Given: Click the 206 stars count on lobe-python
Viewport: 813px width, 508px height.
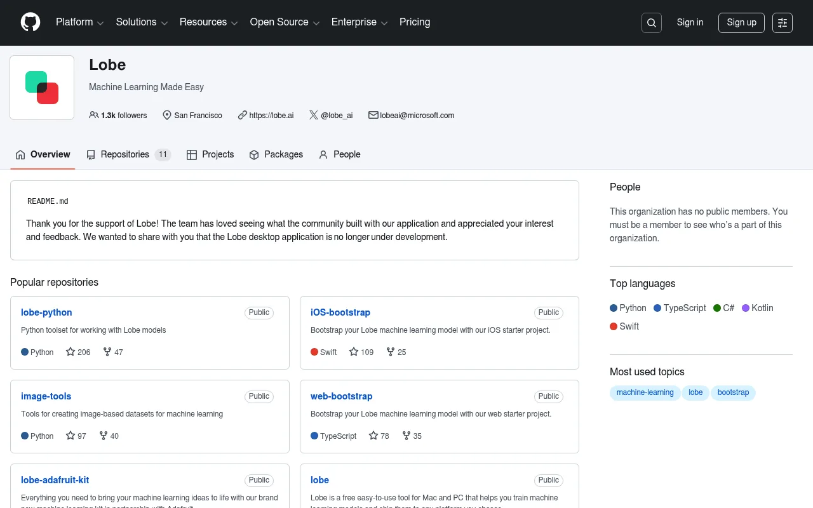Looking at the screenshot, I should pyautogui.click(x=84, y=352).
